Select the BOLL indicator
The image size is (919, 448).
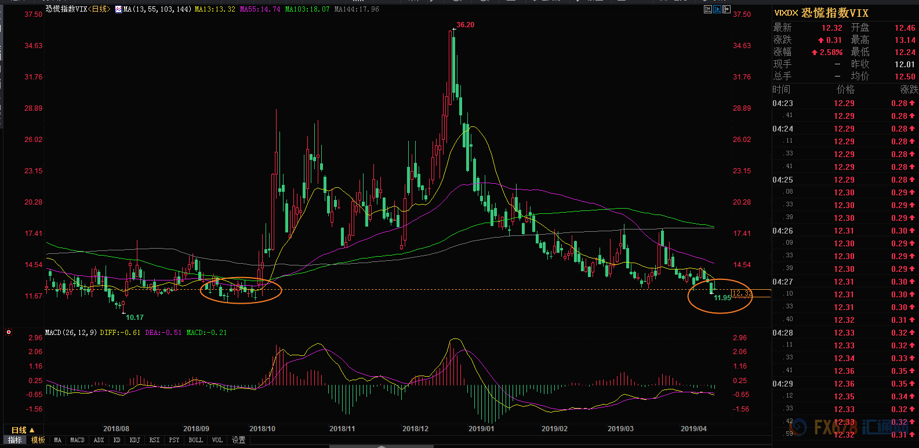pos(195,440)
